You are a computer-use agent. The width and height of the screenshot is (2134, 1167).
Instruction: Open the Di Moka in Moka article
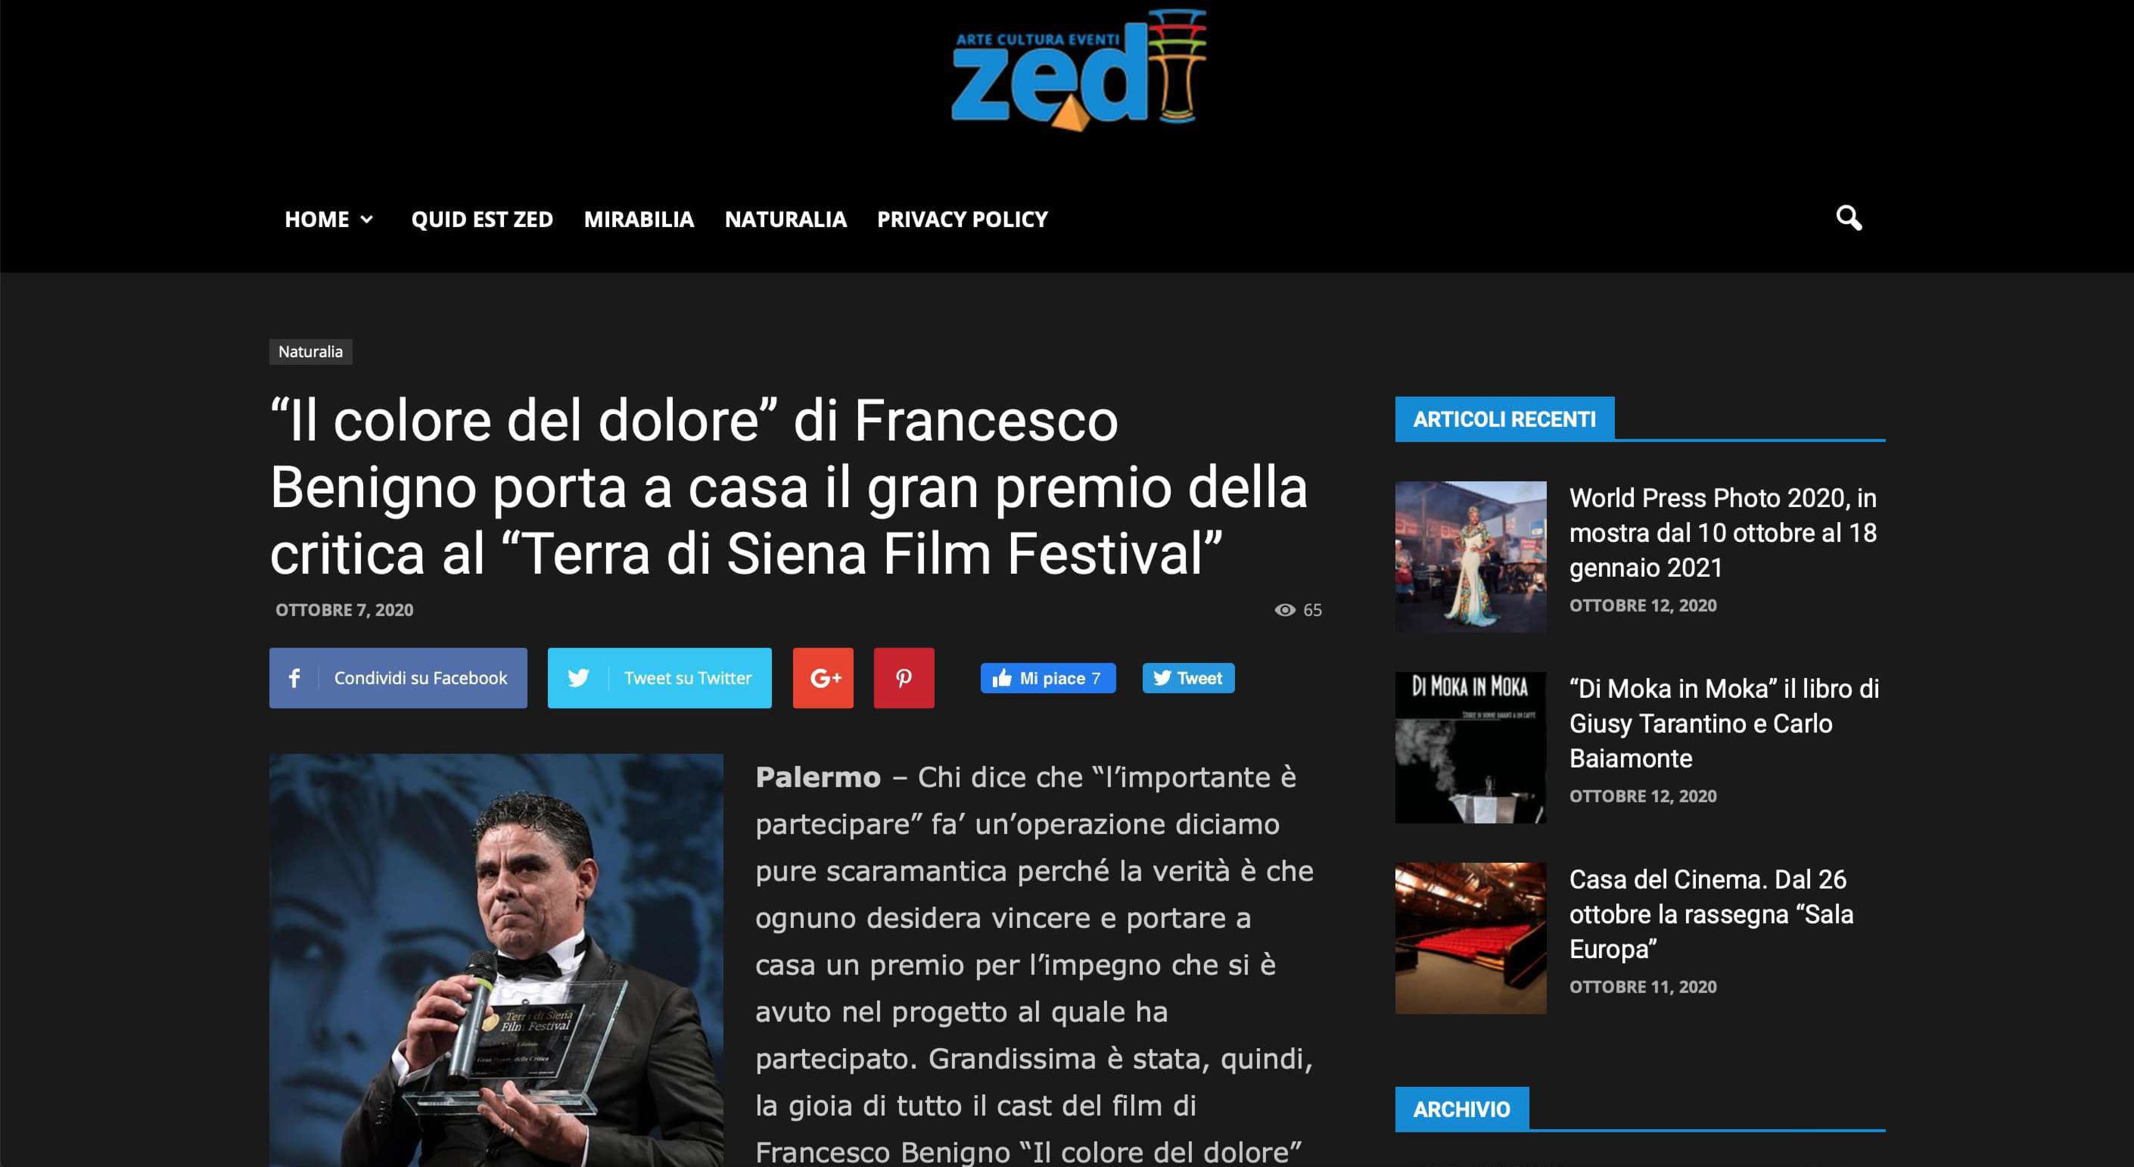pyautogui.click(x=1724, y=723)
